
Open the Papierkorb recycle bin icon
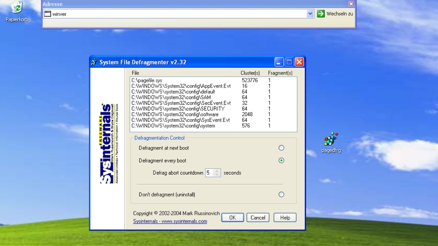pyautogui.click(x=17, y=11)
